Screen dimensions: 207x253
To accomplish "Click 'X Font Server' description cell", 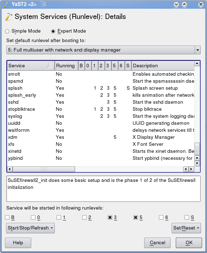I will [148, 144].
